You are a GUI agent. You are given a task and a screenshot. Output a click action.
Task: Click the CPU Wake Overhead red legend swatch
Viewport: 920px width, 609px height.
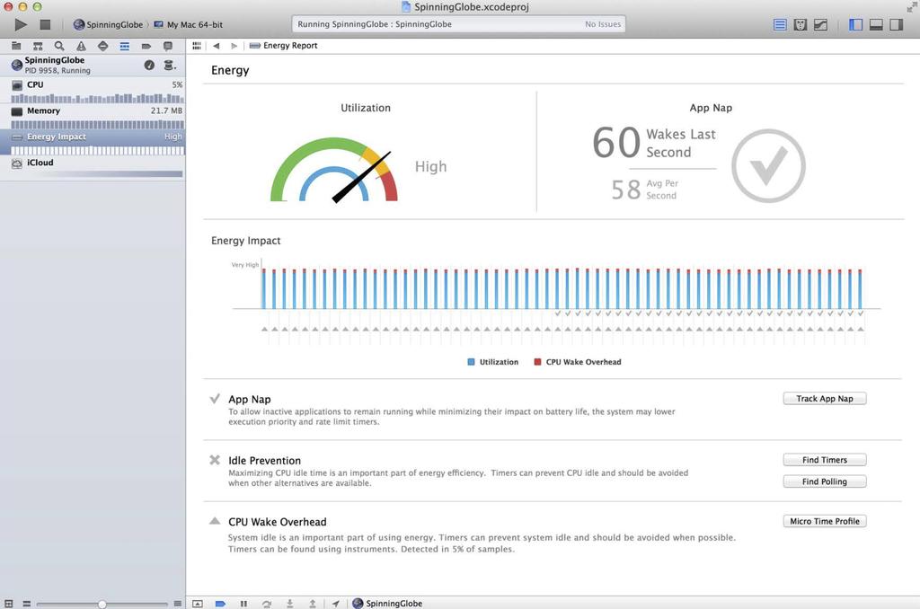(x=537, y=362)
